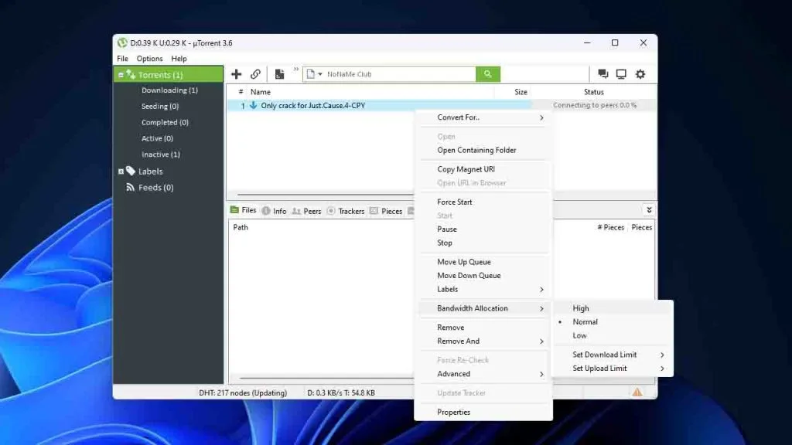Image resolution: width=792 pixels, height=445 pixels.
Task: Open the File menu
Action: click(122, 59)
